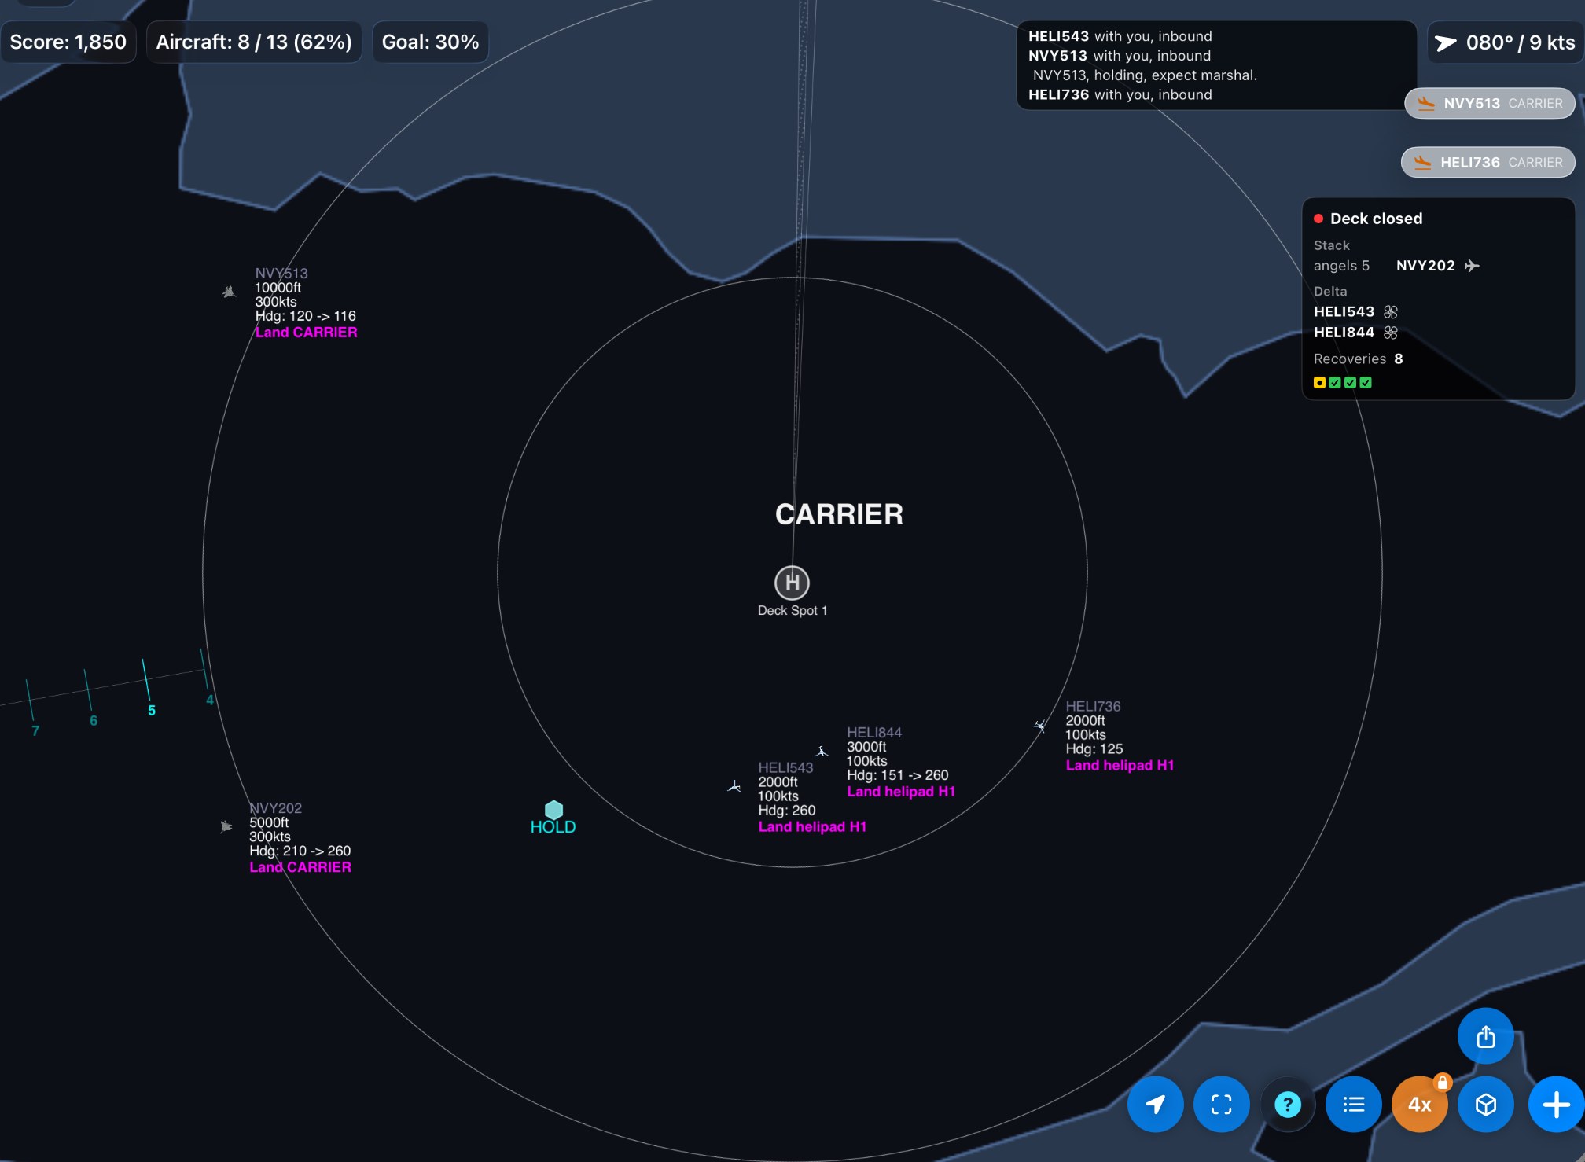
Task: Select the NVY513 CARRIER flight strip
Action: 1490,103
